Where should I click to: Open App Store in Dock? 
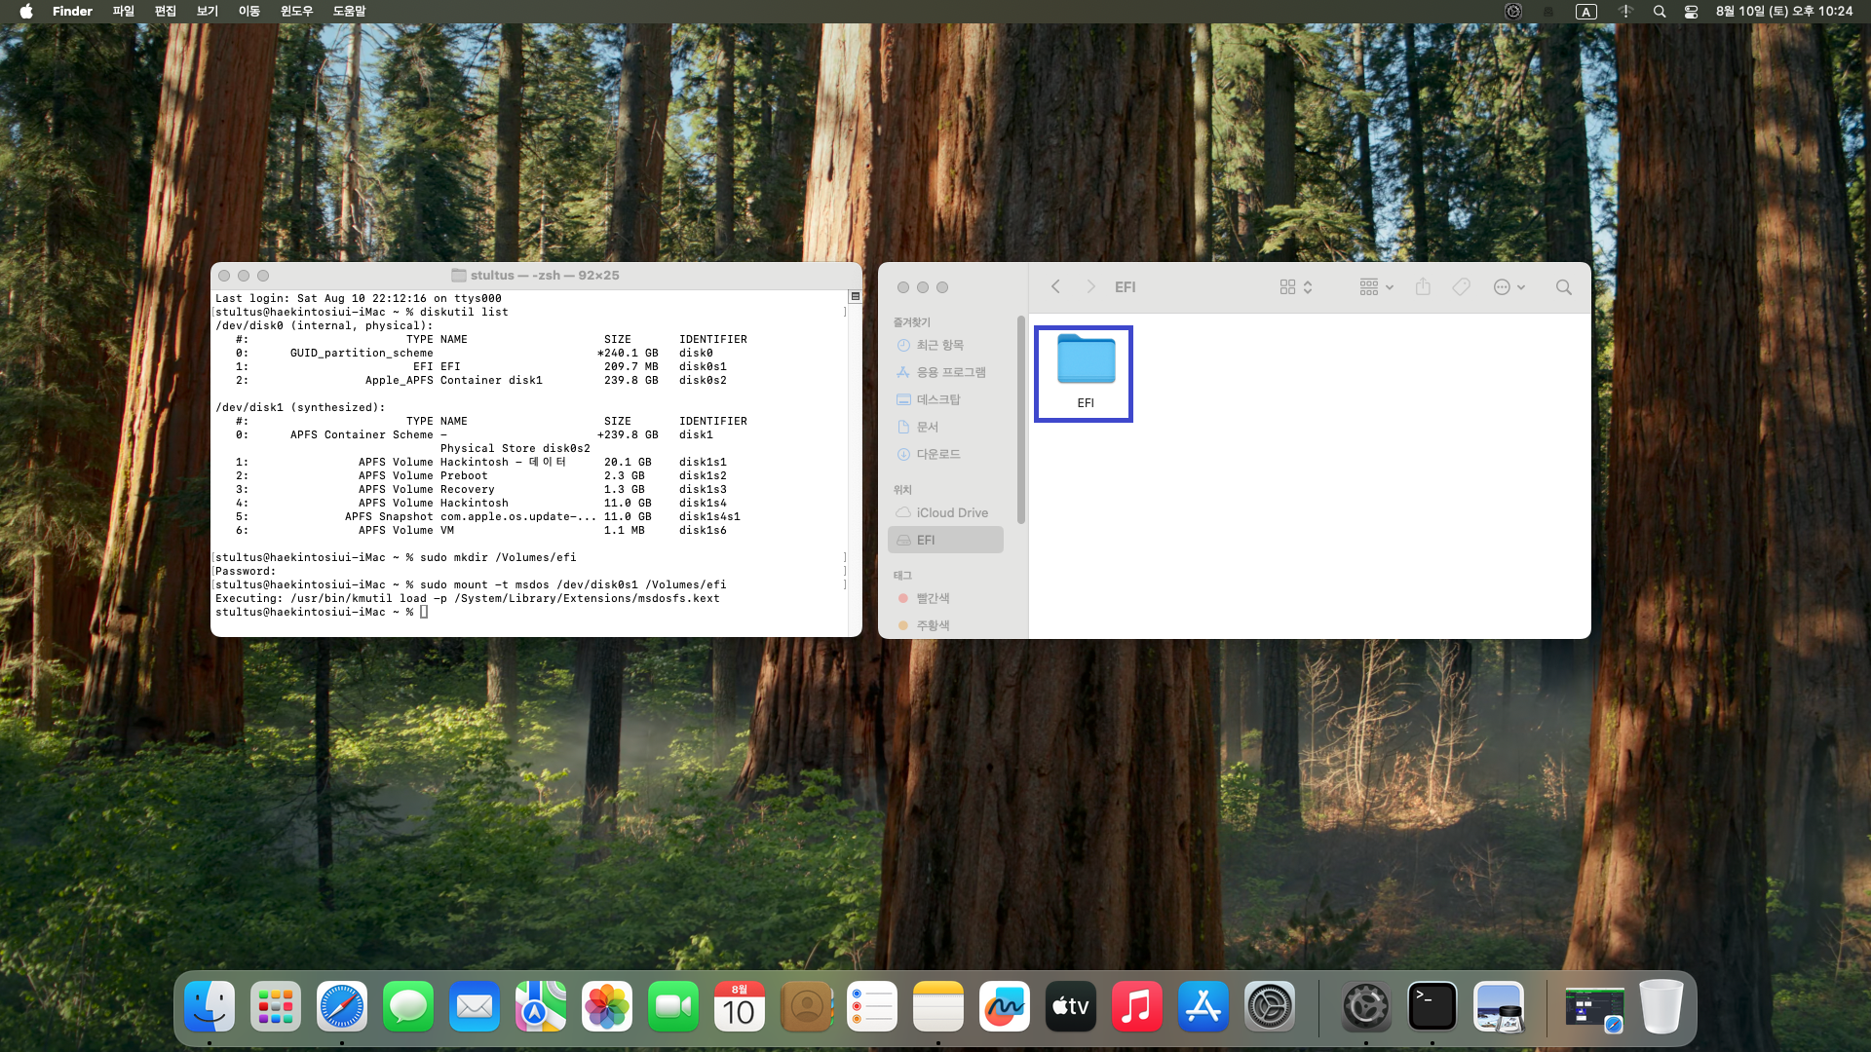pyautogui.click(x=1203, y=1006)
